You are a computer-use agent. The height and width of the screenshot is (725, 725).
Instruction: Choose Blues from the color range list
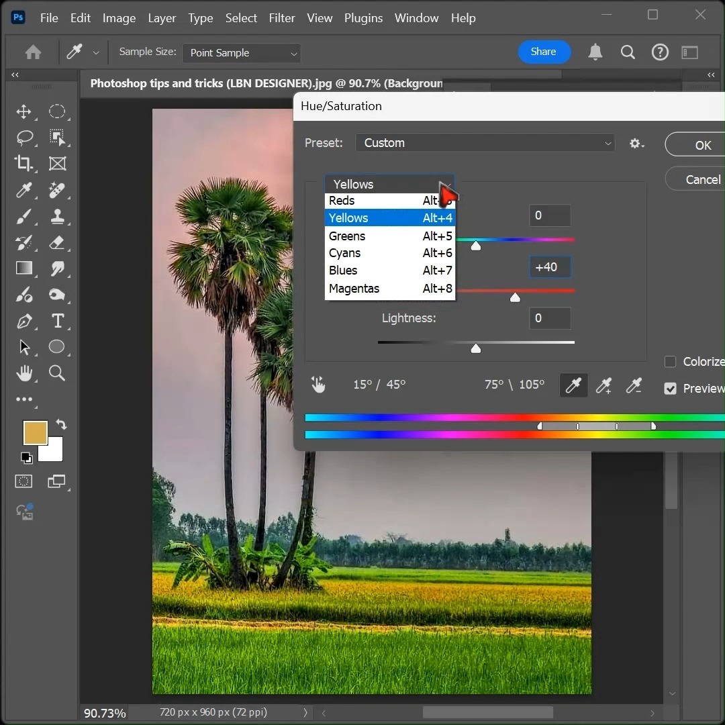pos(390,271)
